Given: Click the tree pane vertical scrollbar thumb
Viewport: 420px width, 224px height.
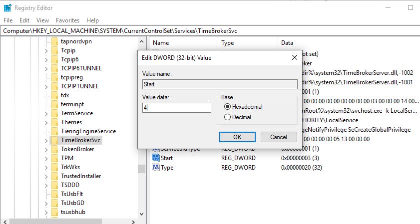Looking at the screenshot, I should tap(141, 168).
